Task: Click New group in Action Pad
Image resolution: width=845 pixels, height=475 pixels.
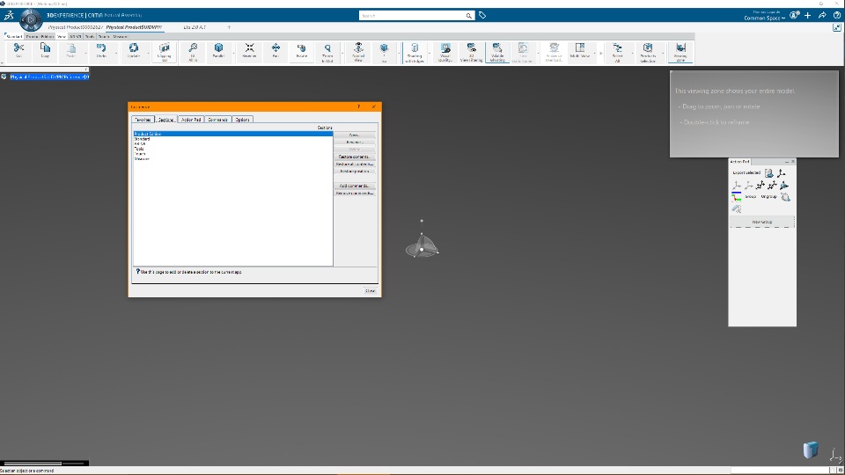Action: (762, 222)
